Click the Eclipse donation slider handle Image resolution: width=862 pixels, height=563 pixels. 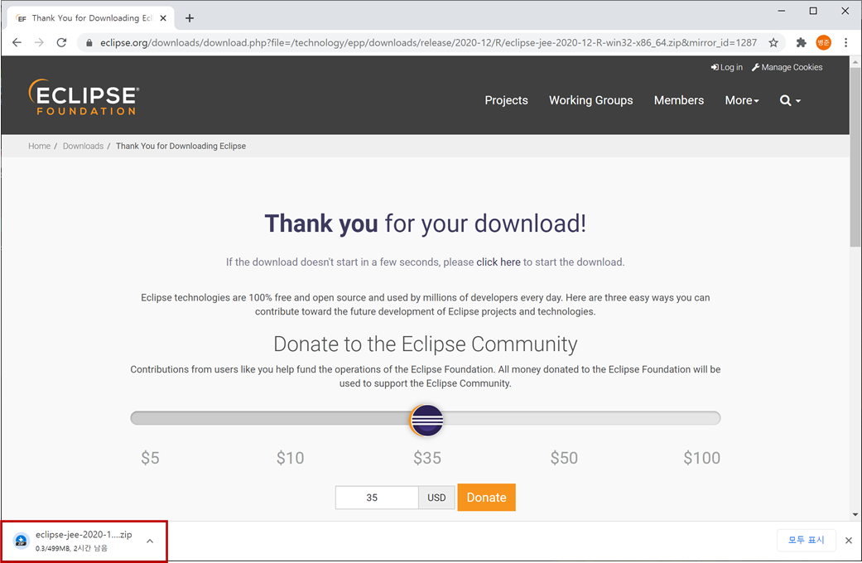pos(426,420)
